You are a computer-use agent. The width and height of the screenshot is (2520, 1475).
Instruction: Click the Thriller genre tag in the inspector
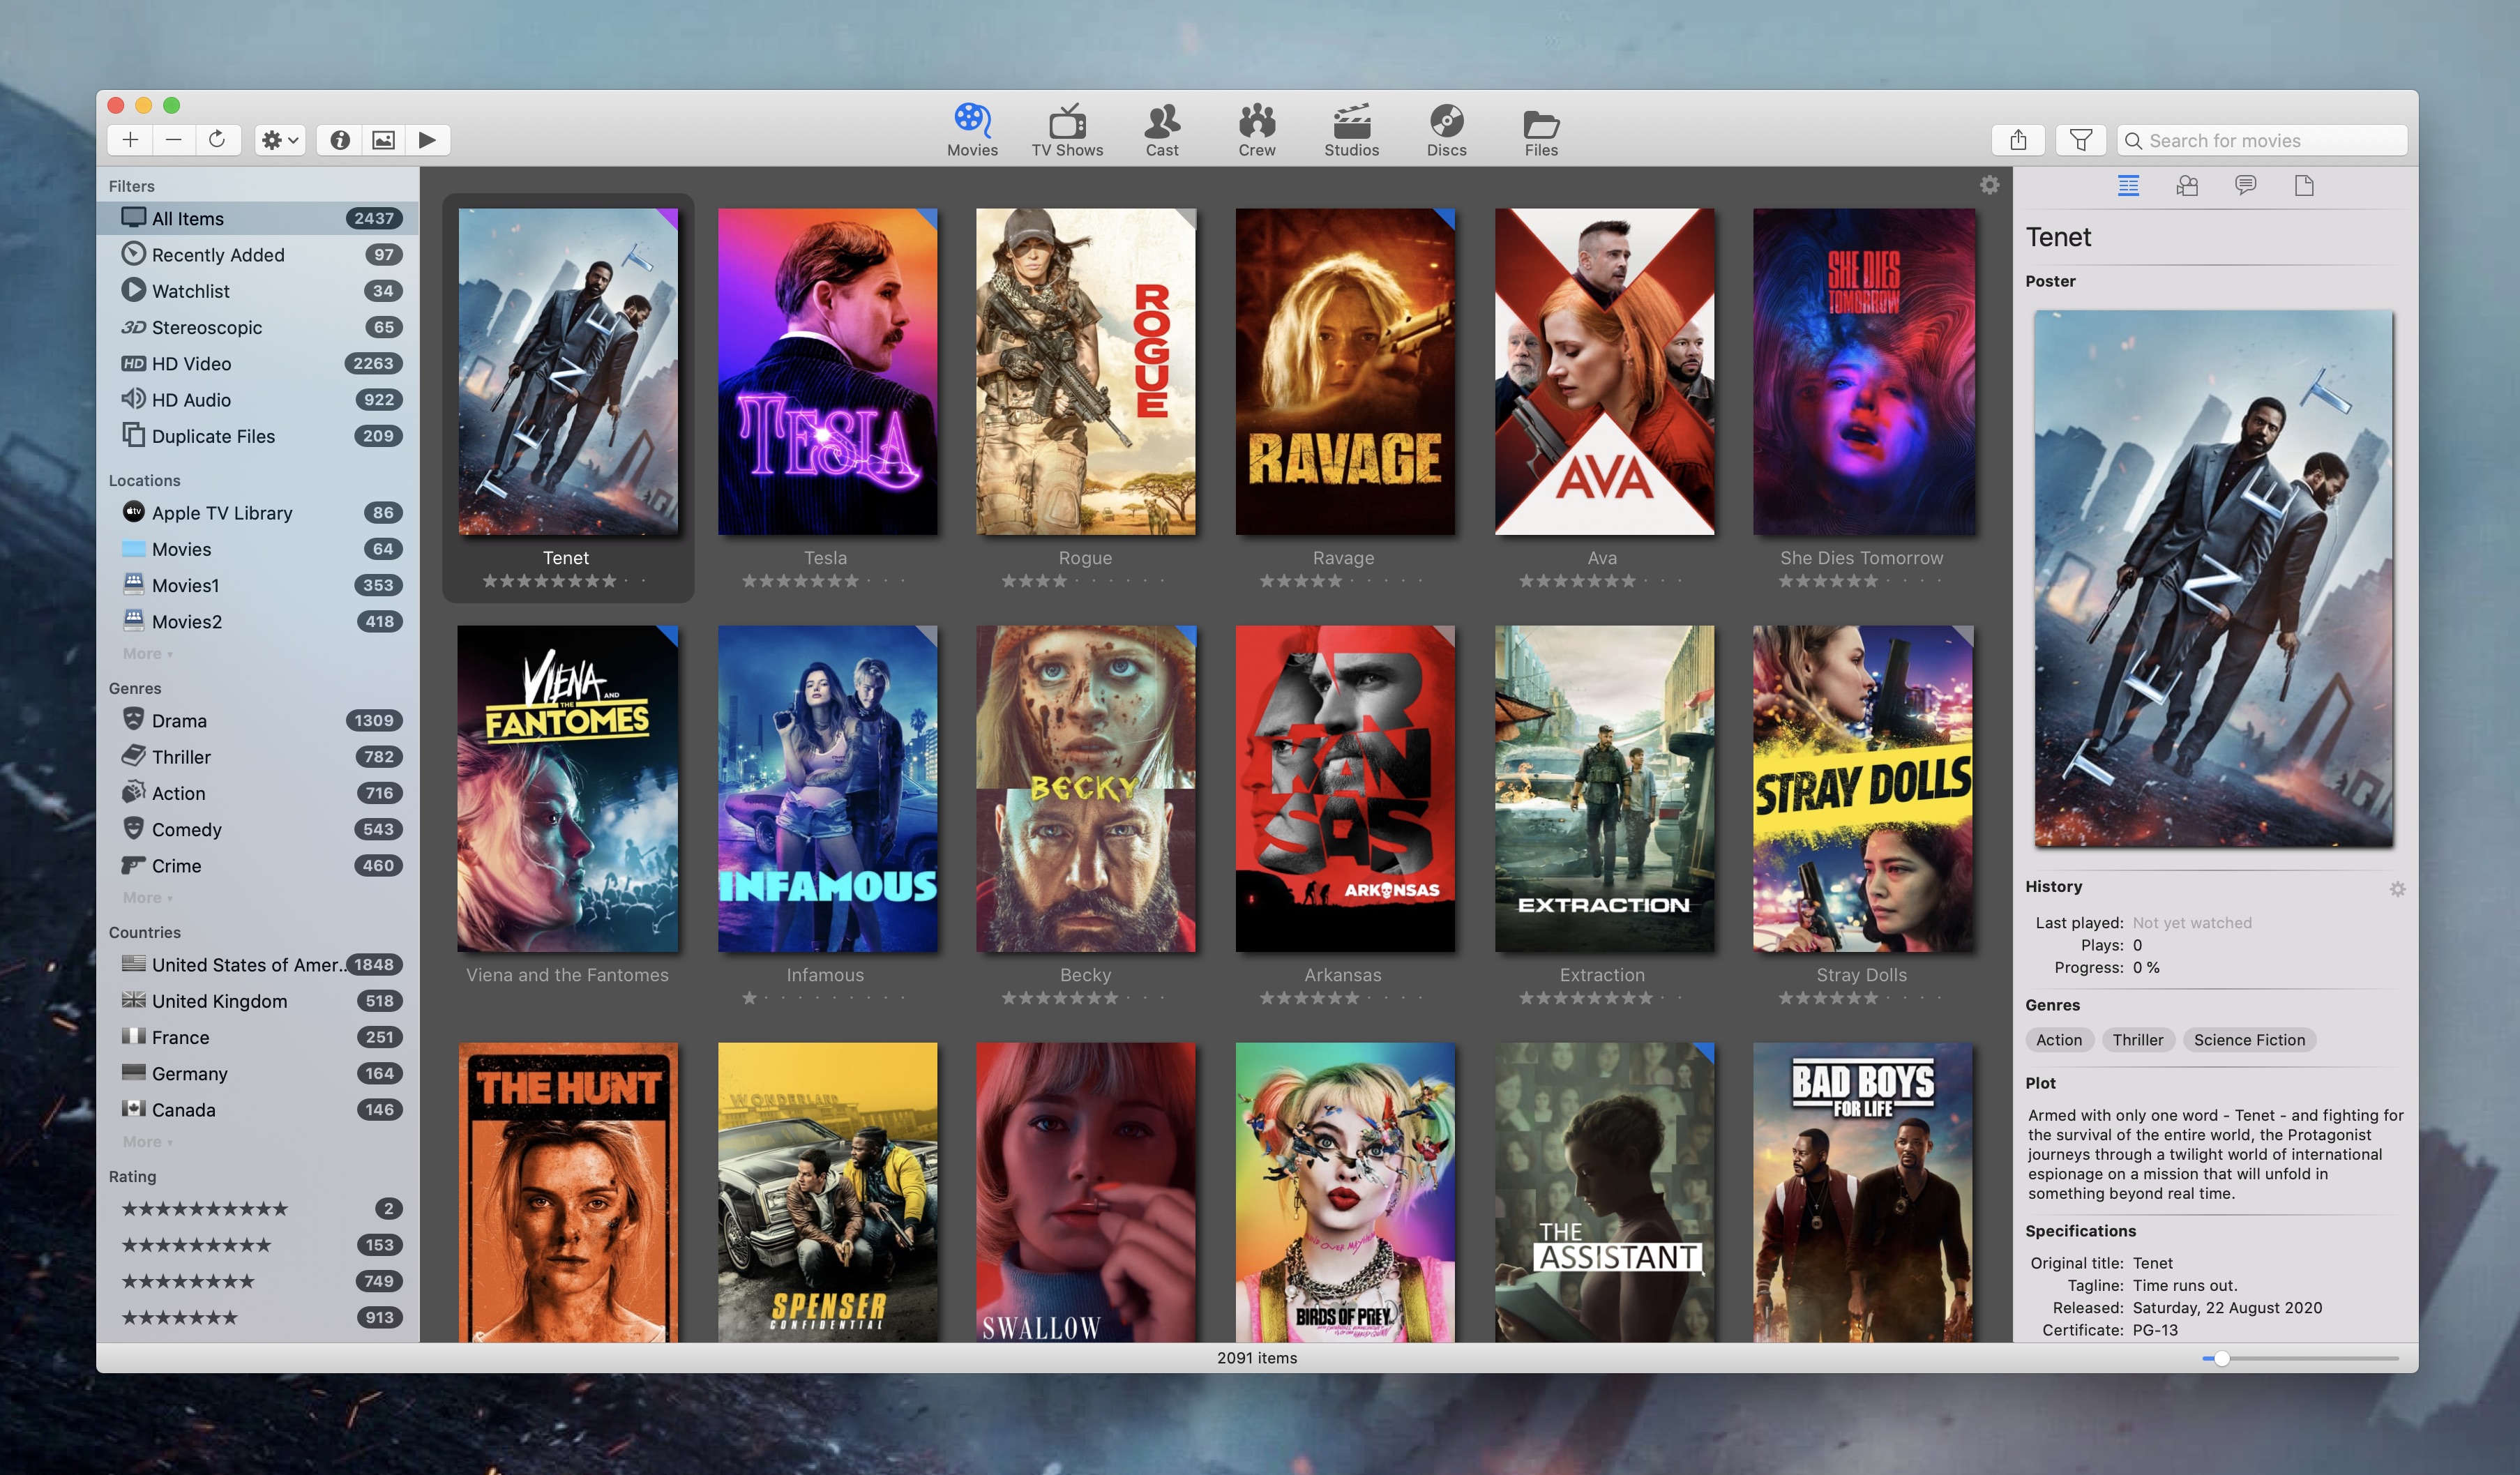pos(2137,1040)
